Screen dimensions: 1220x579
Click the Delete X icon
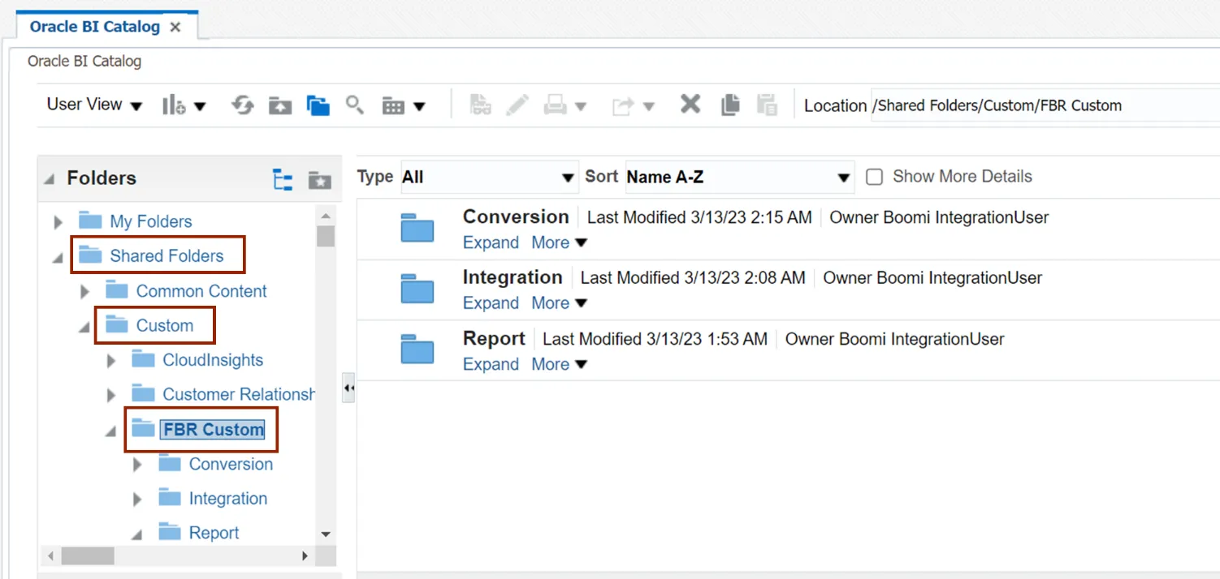690,105
